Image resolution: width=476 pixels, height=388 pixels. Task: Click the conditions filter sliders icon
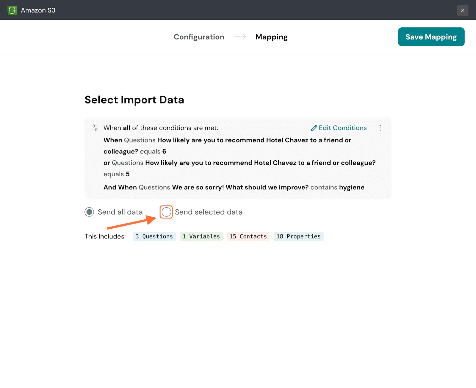click(95, 128)
